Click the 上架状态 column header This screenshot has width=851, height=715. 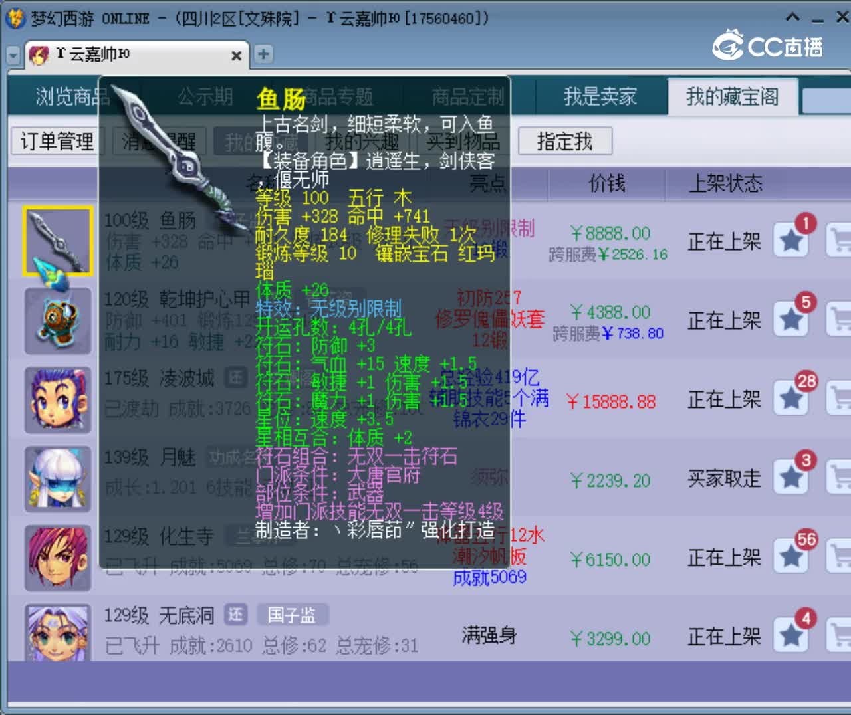[725, 183]
